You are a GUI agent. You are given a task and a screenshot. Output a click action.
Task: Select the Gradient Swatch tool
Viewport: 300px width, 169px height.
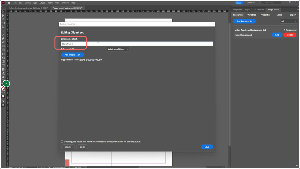(x=3, y=62)
